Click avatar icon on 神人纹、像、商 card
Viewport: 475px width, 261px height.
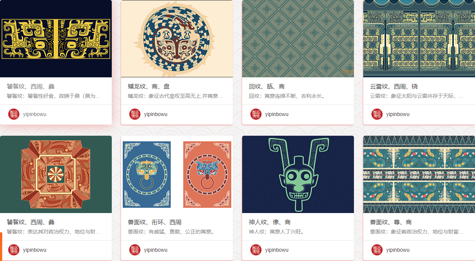pos(256,250)
